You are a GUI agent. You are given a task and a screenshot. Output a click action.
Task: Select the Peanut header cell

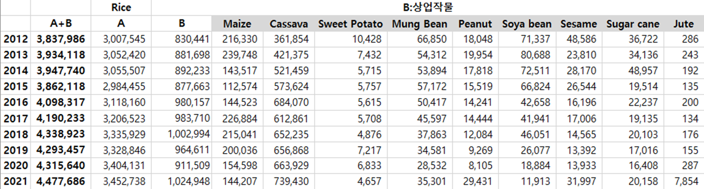475,24
